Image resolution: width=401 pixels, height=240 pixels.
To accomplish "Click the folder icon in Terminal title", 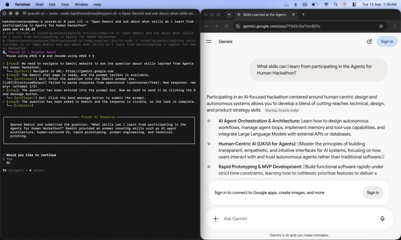I will (24, 13).
